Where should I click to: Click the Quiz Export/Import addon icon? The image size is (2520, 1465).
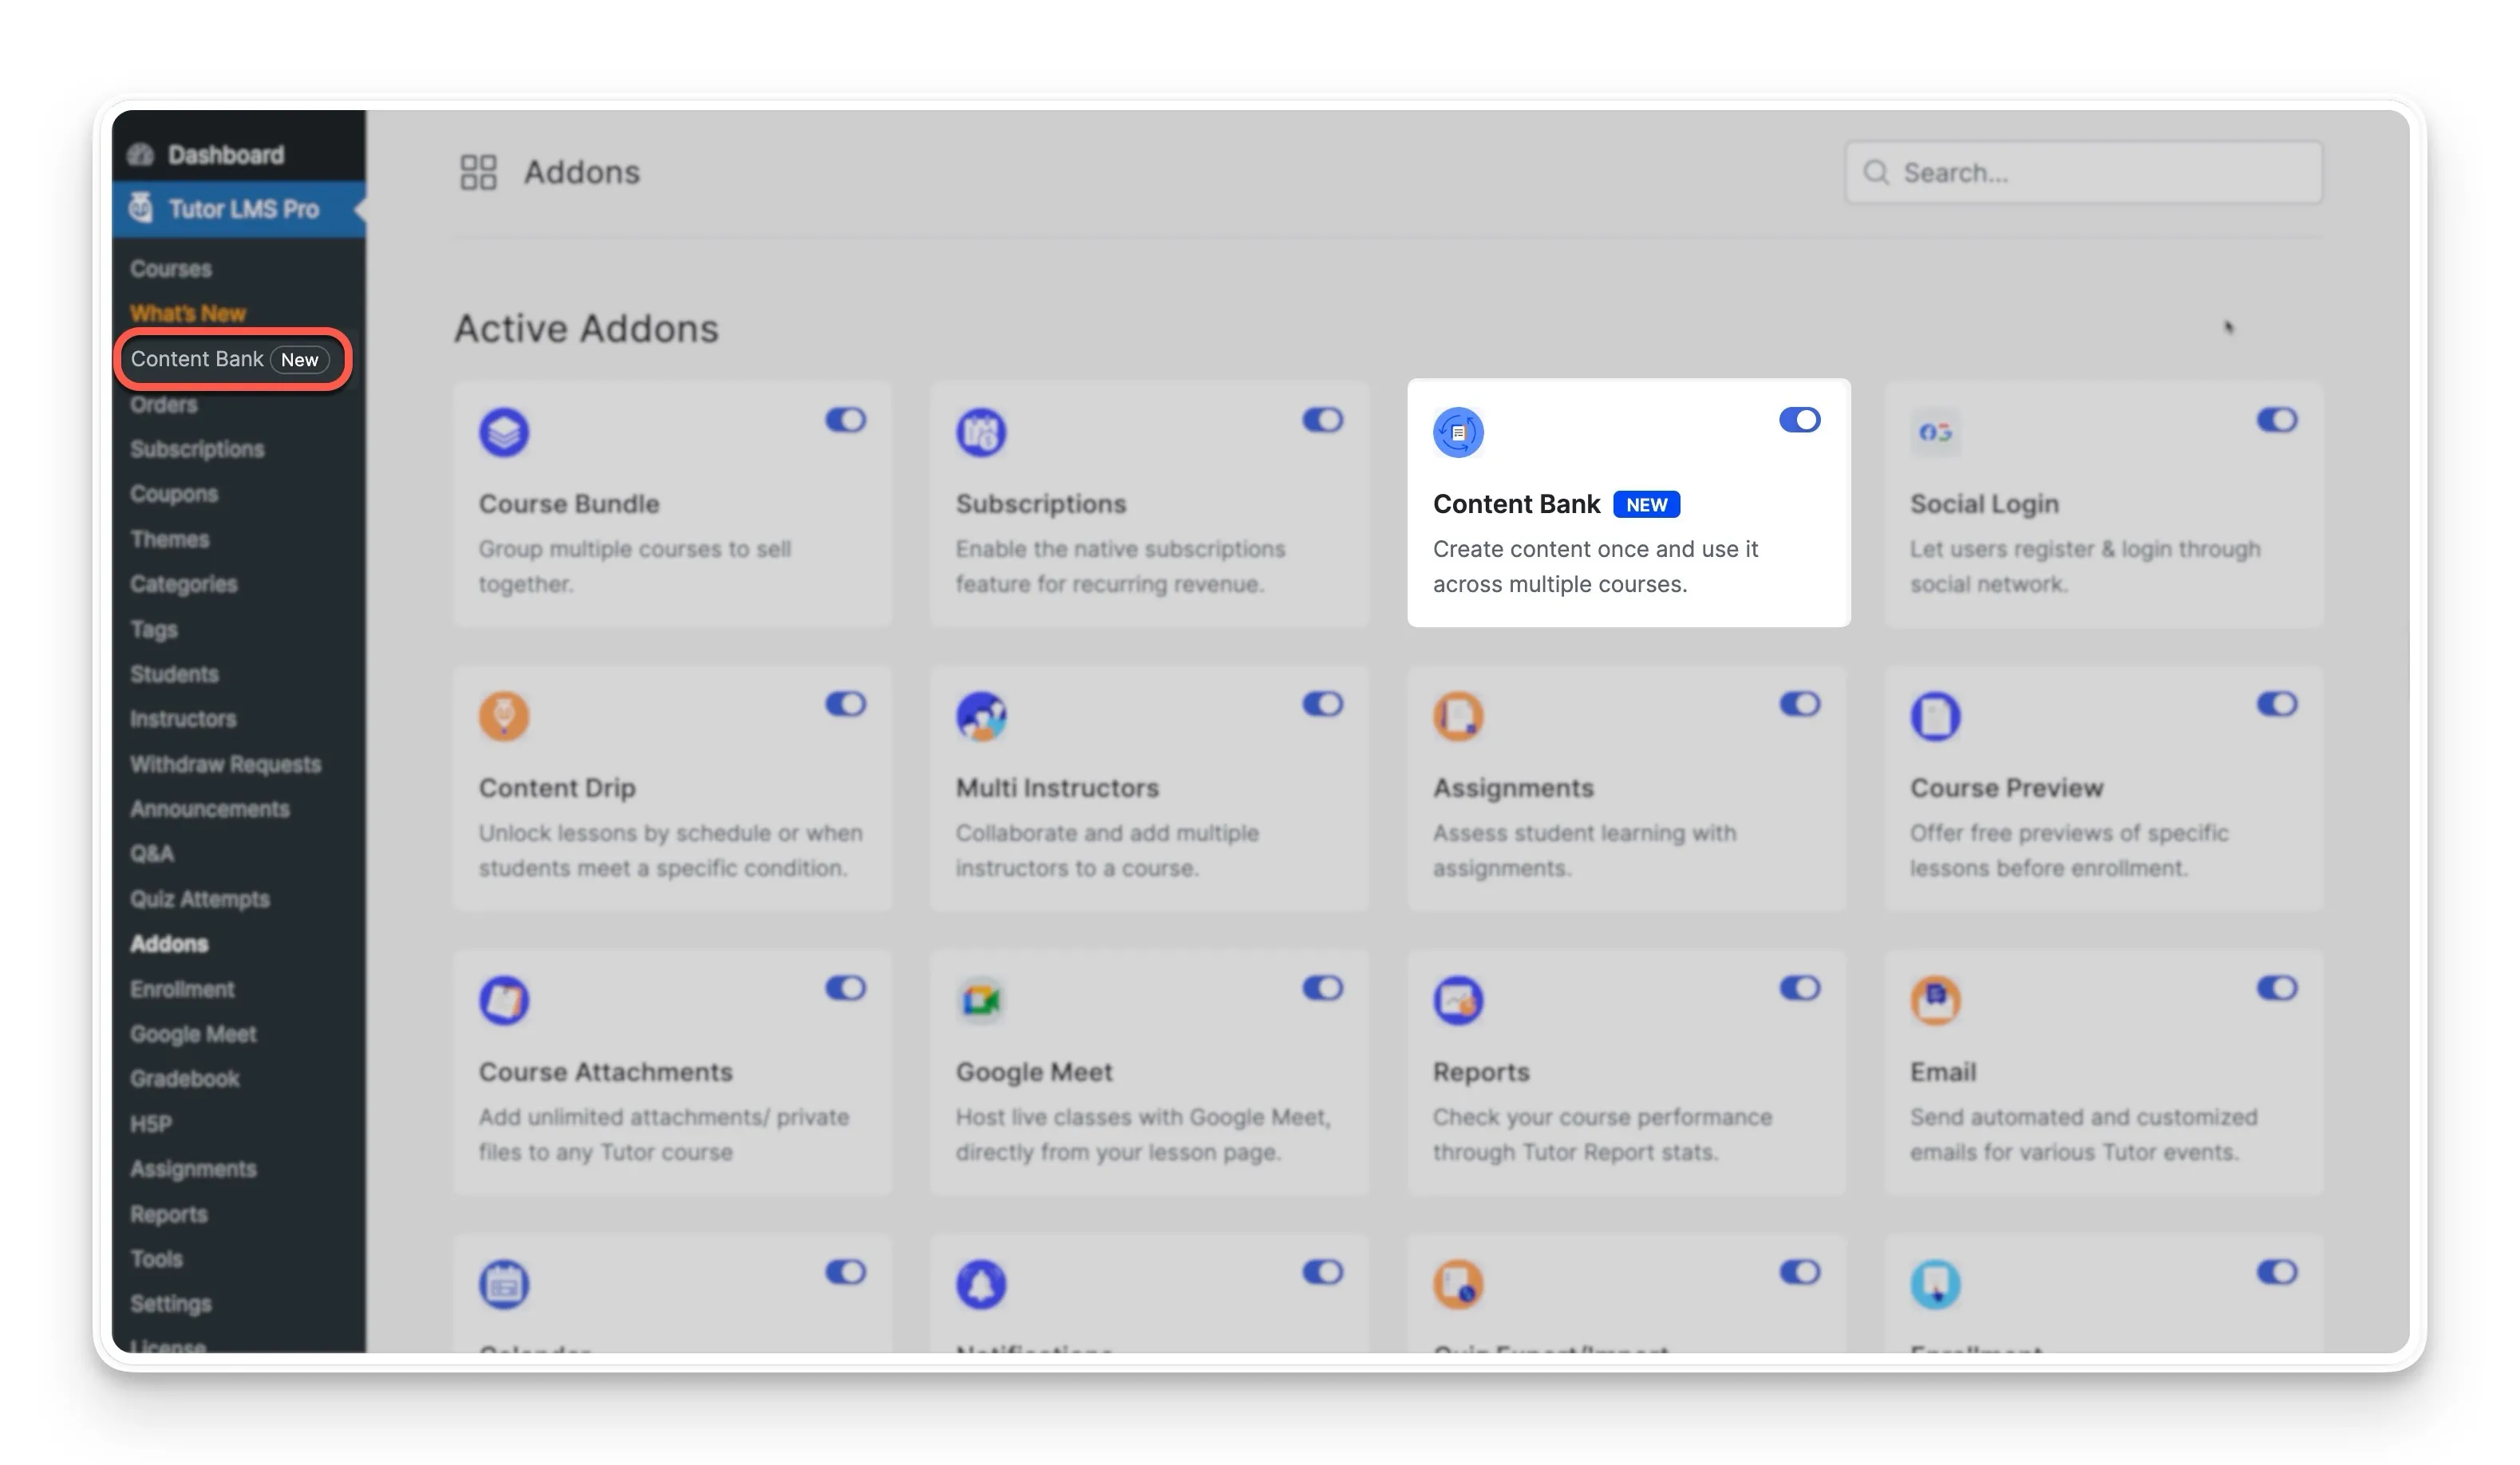point(1458,1284)
